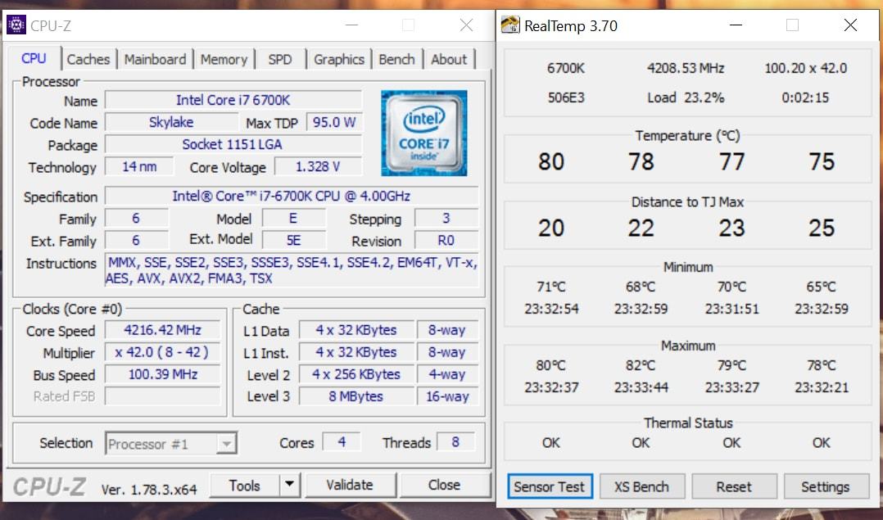
Task: Click the Minimum timestamp '23:31:51'
Action: click(731, 309)
